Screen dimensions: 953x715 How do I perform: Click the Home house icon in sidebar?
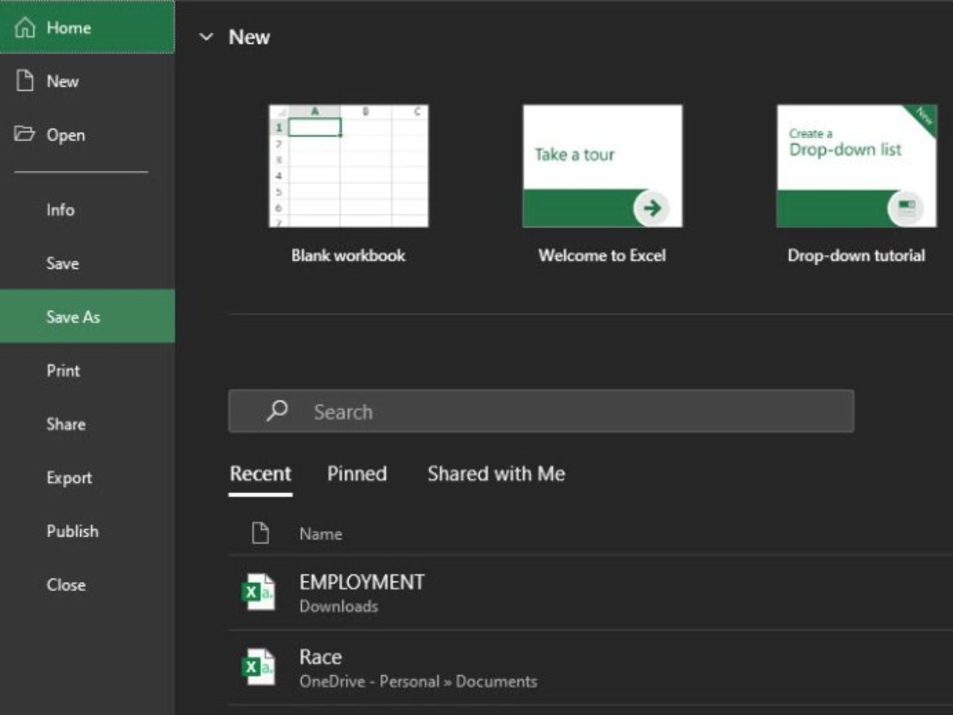pos(25,28)
